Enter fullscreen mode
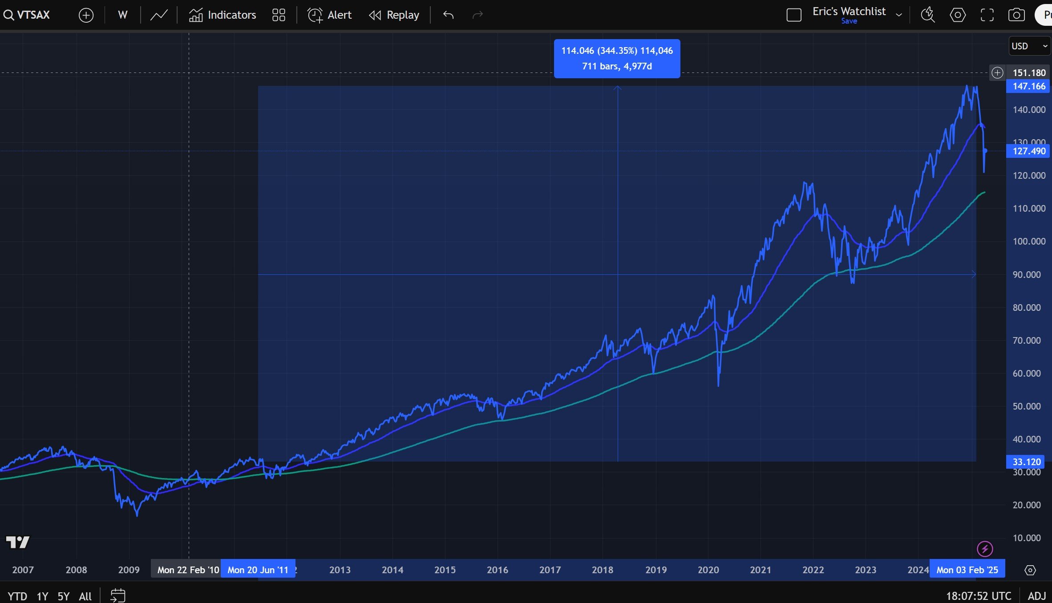This screenshot has width=1052, height=603. tap(987, 15)
